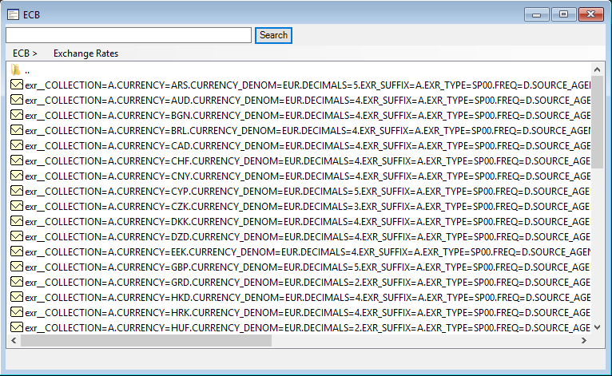Select the CURRENCY=CZK series text
This screenshot has width=612, height=376.
click(x=308, y=206)
